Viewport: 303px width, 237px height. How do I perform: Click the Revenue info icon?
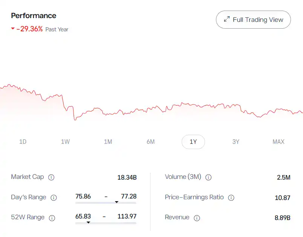pyautogui.click(x=196, y=218)
